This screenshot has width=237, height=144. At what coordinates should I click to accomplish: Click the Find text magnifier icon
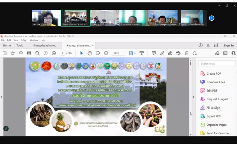coord(37,53)
